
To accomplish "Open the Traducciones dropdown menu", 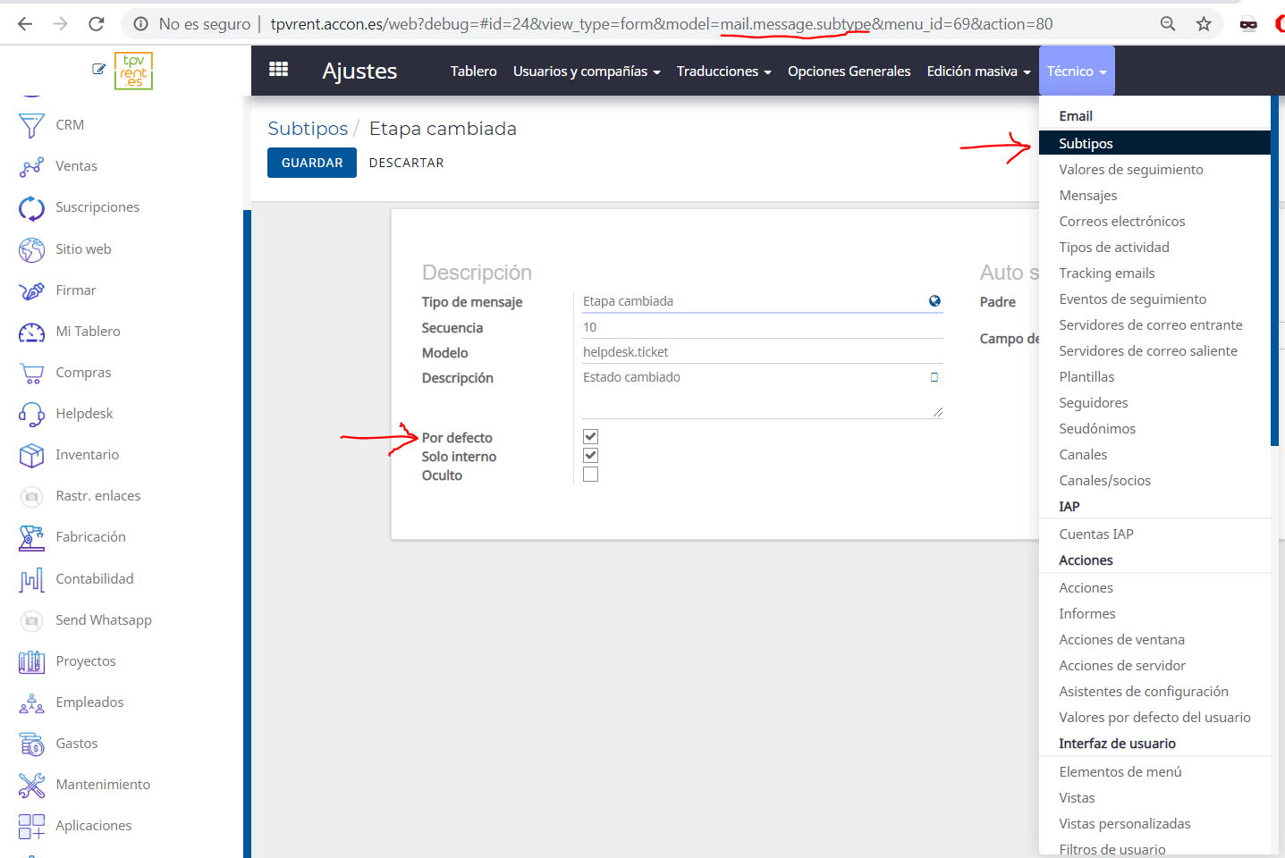I will coord(723,71).
